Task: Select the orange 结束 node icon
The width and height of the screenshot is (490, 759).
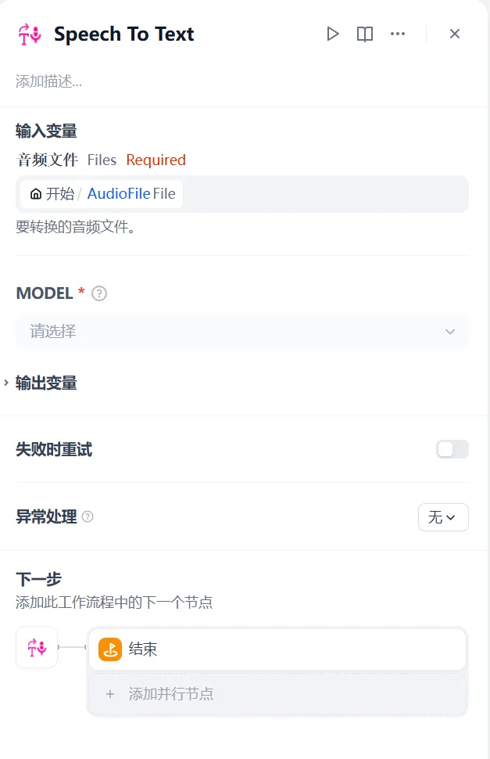Action: click(x=109, y=649)
